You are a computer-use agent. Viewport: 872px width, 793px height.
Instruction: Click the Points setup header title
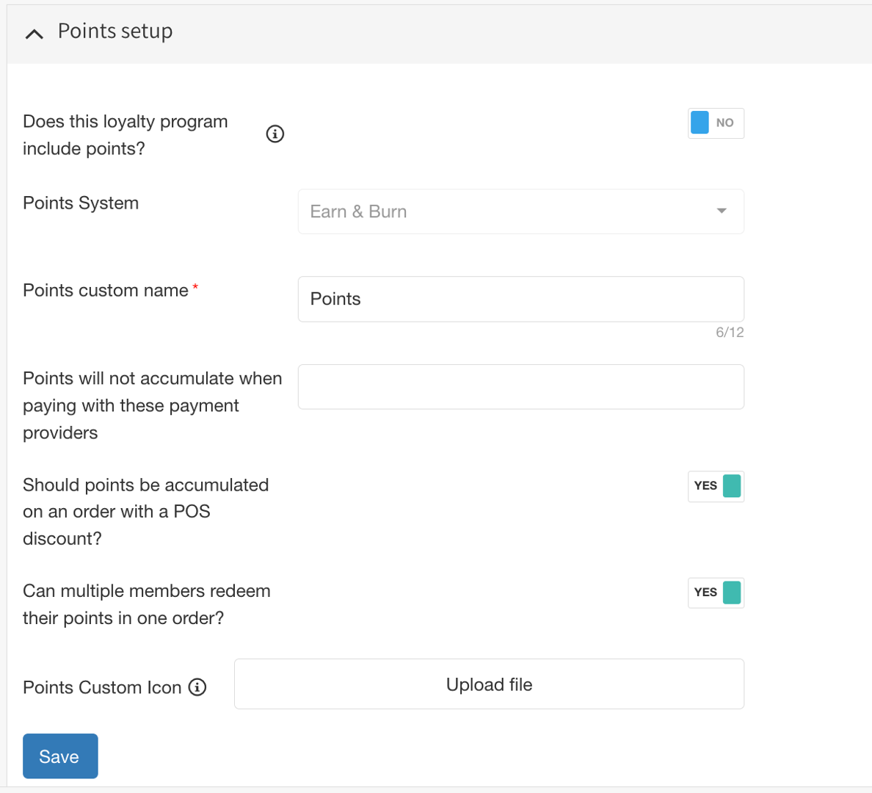click(x=115, y=32)
